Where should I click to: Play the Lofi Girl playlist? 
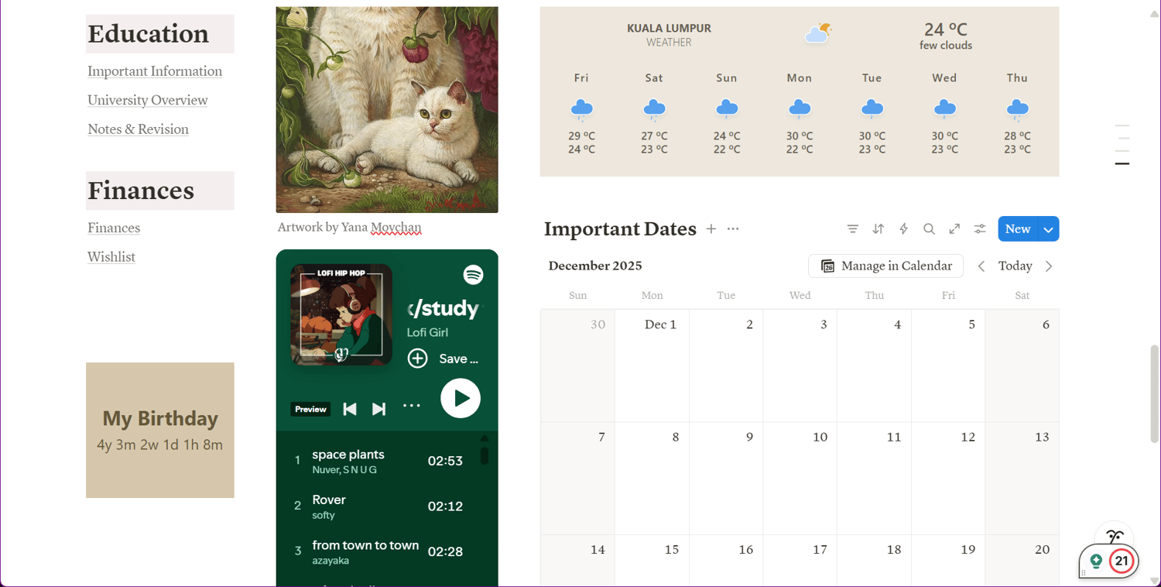pyautogui.click(x=461, y=398)
